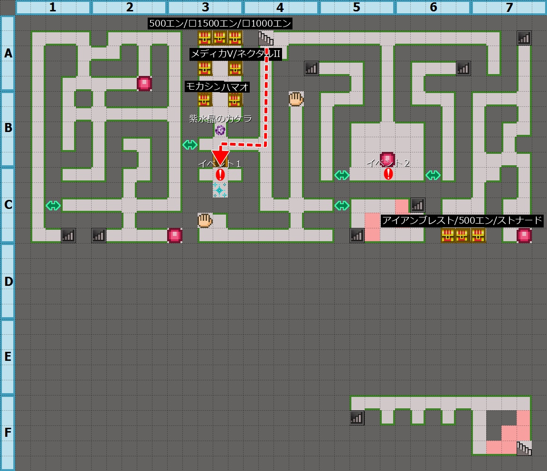Click the red gem icon in column 7
The height and width of the screenshot is (471, 547).
[x=524, y=235]
